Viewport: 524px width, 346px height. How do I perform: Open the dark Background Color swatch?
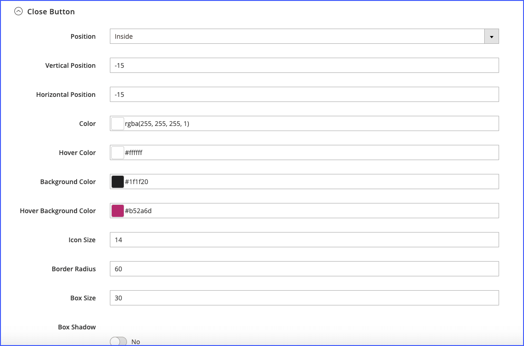click(x=118, y=182)
